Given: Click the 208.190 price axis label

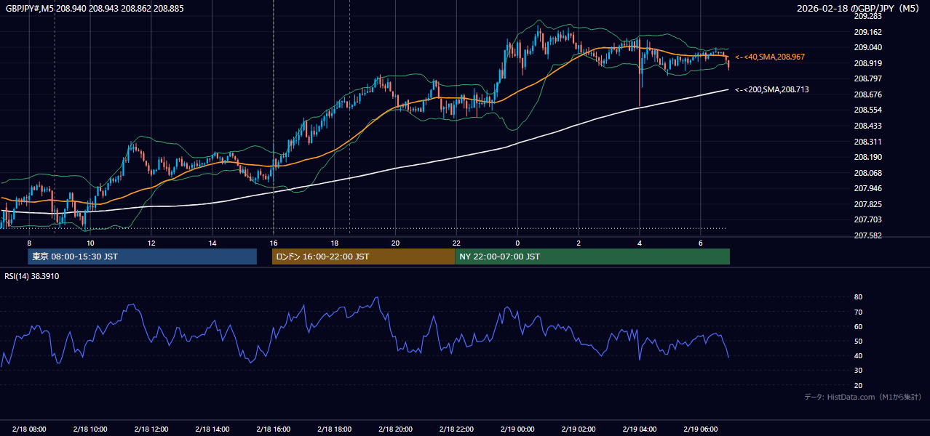Looking at the screenshot, I should point(868,157).
